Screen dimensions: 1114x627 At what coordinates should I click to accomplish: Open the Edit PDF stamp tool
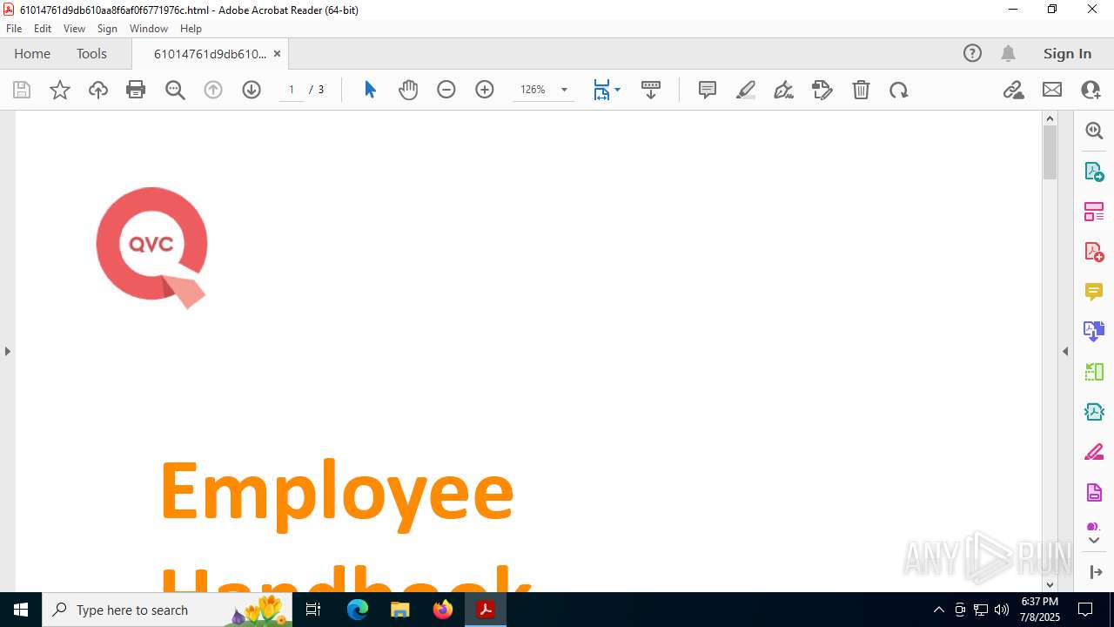(822, 90)
